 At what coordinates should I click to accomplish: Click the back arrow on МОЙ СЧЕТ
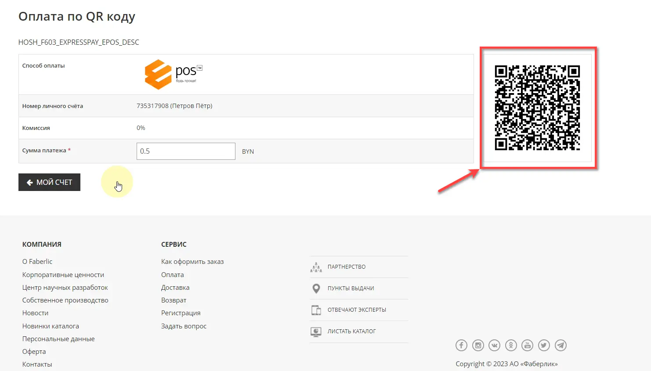pyautogui.click(x=30, y=182)
